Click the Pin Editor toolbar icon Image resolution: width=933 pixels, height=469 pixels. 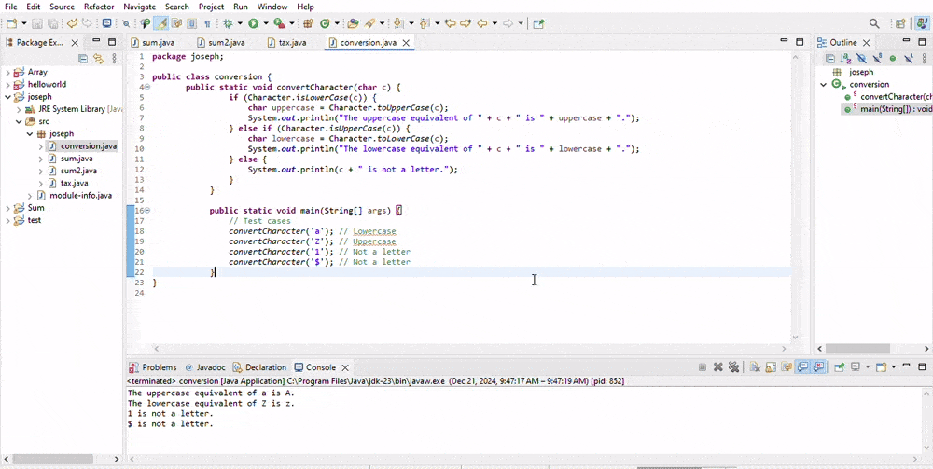(x=538, y=24)
